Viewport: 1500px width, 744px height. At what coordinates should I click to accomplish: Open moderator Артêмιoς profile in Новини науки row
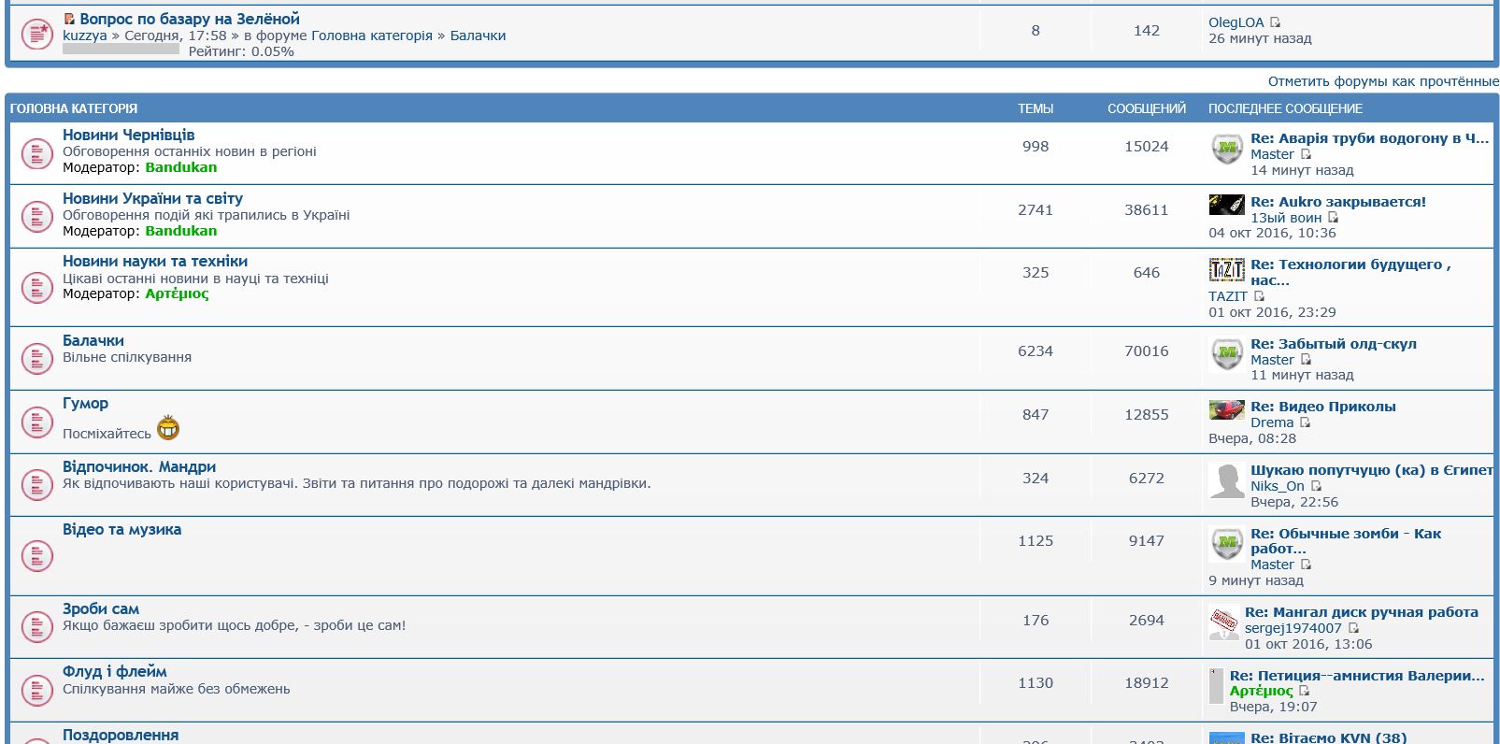click(177, 293)
